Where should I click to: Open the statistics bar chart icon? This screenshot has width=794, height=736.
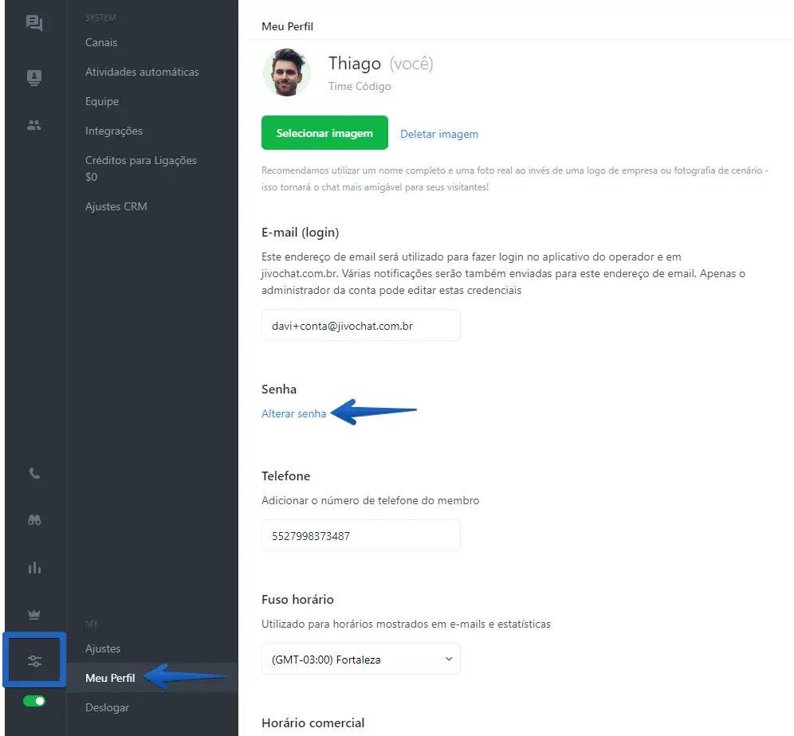pyautogui.click(x=33, y=568)
